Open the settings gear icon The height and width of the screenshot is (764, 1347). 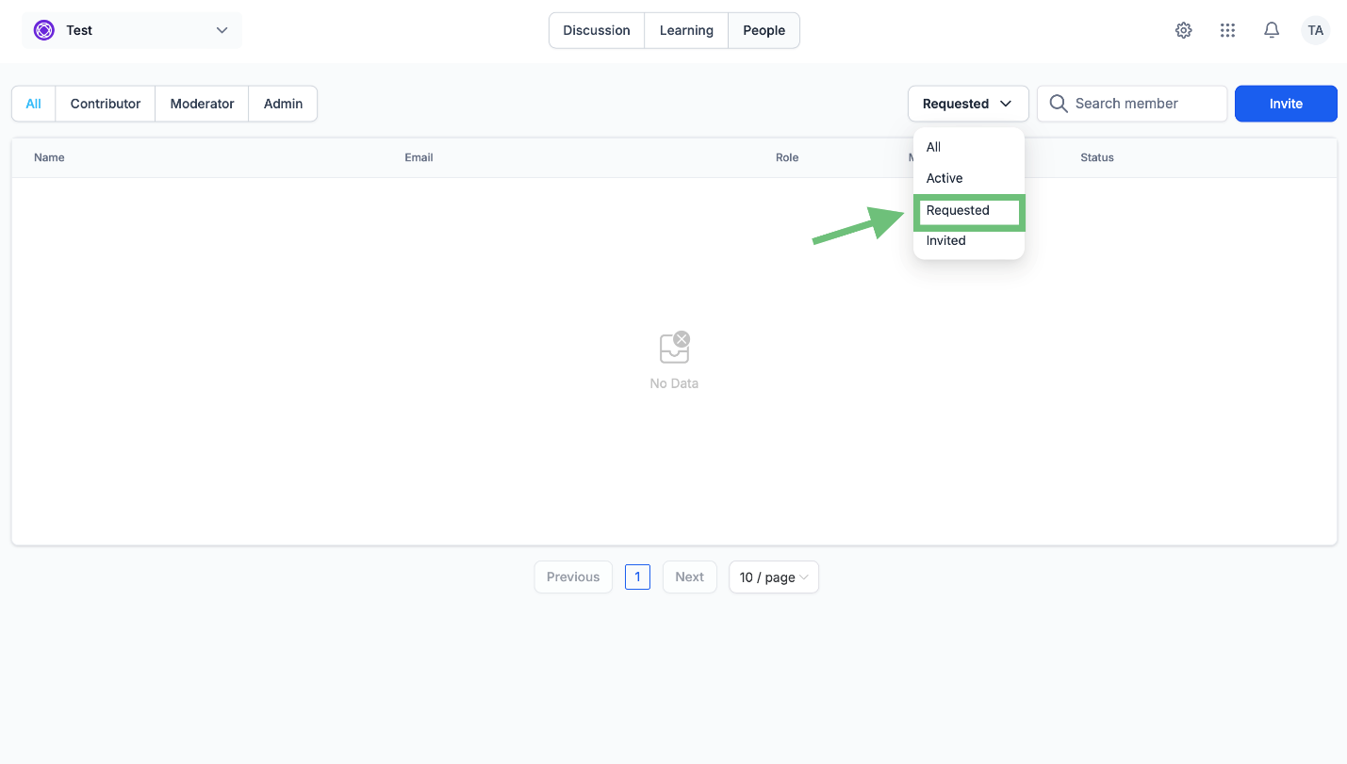(1184, 30)
